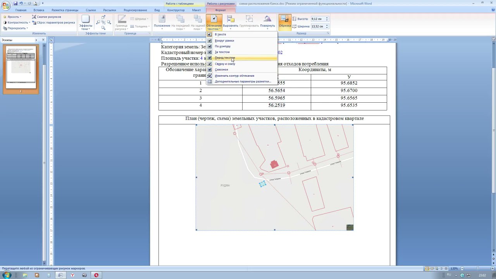Open Граница рисунка picture border
Image resolution: width=496 pixels, height=279 pixels.
(121, 23)
